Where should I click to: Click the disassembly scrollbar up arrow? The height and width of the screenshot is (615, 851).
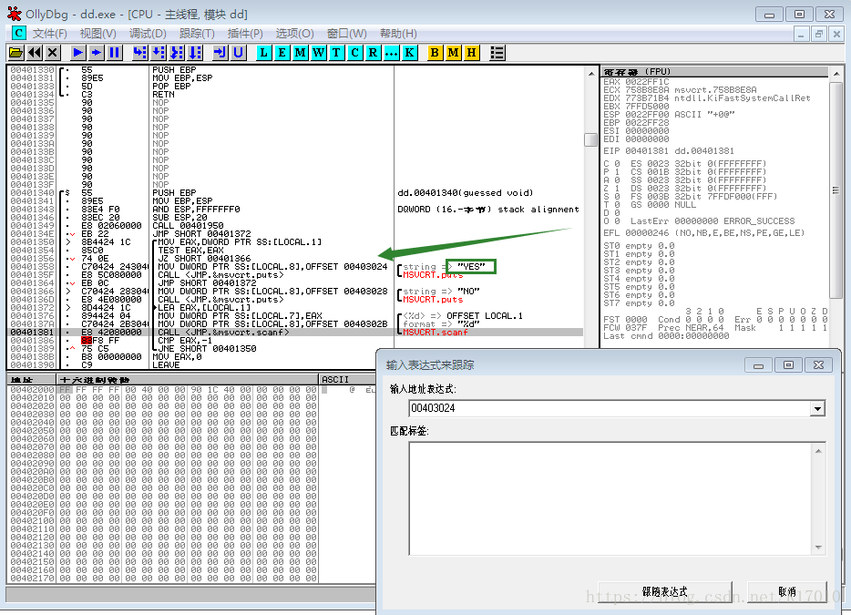click(x=590, y=73)
